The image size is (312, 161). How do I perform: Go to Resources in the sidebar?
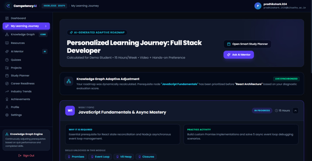point(26,43)
